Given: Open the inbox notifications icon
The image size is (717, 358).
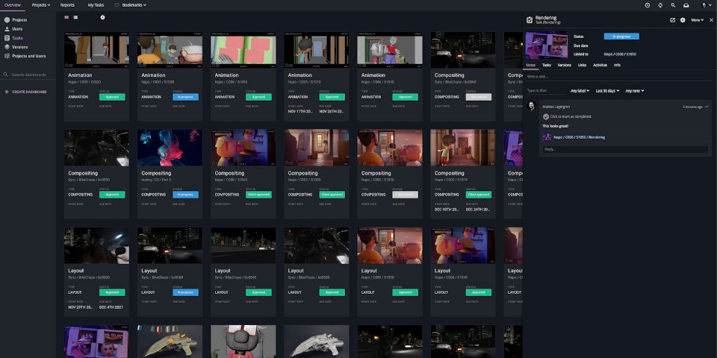Looking at the screenshot, I should pyautogui.click(x=686, y=5).
